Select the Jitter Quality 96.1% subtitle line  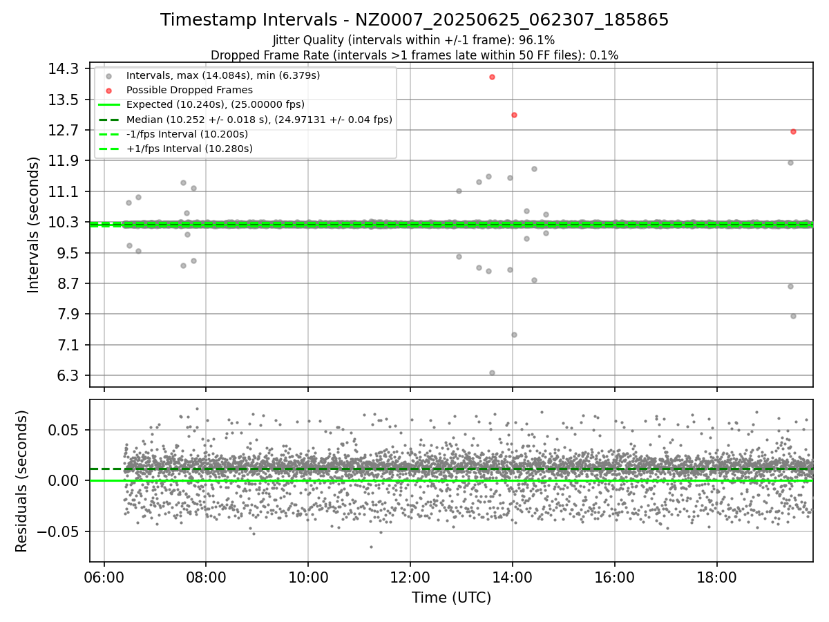coord(414,40)
